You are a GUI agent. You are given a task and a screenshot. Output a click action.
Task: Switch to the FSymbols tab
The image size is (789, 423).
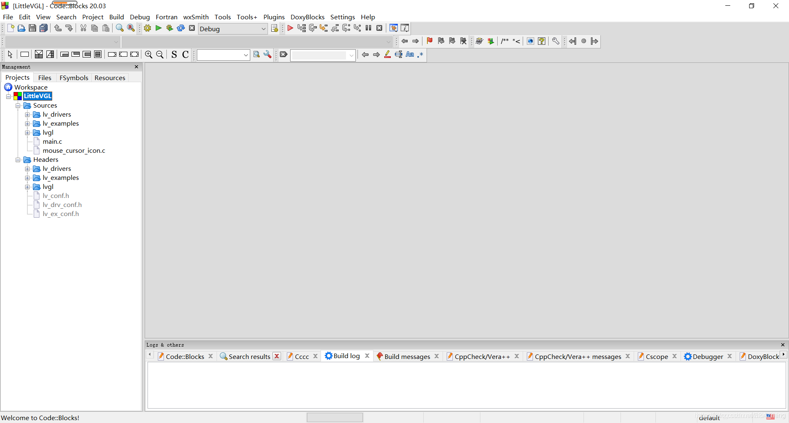[74, 78]
